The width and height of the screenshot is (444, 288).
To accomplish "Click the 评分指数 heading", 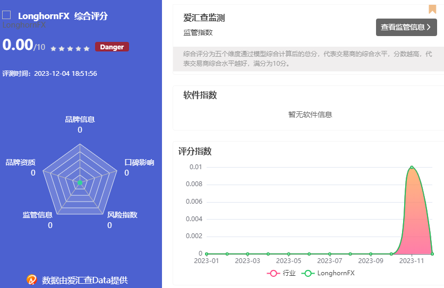I will point(195,151).
